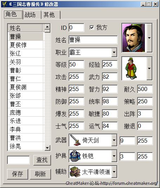Click the 曹操 face portrait image
The width and height of the screenshot is (160, 188).
click(x=134, y=38)
